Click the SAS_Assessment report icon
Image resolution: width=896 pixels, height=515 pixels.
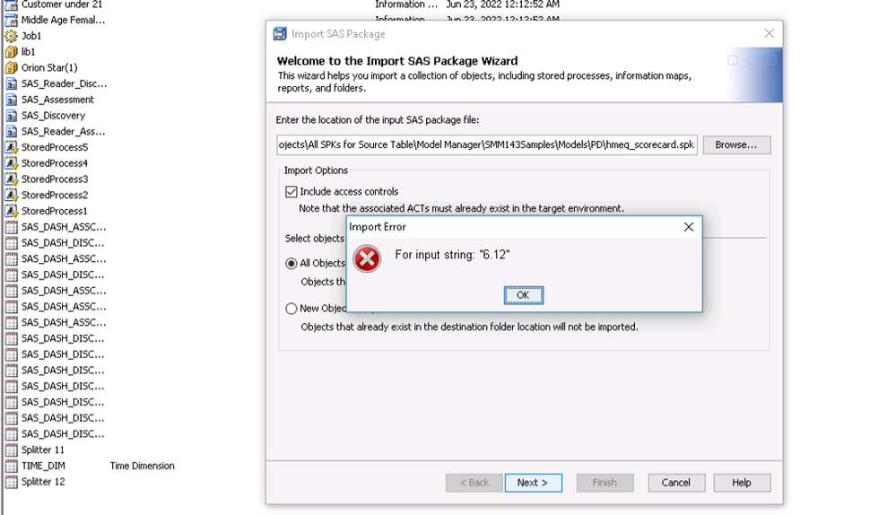point(11,100)
